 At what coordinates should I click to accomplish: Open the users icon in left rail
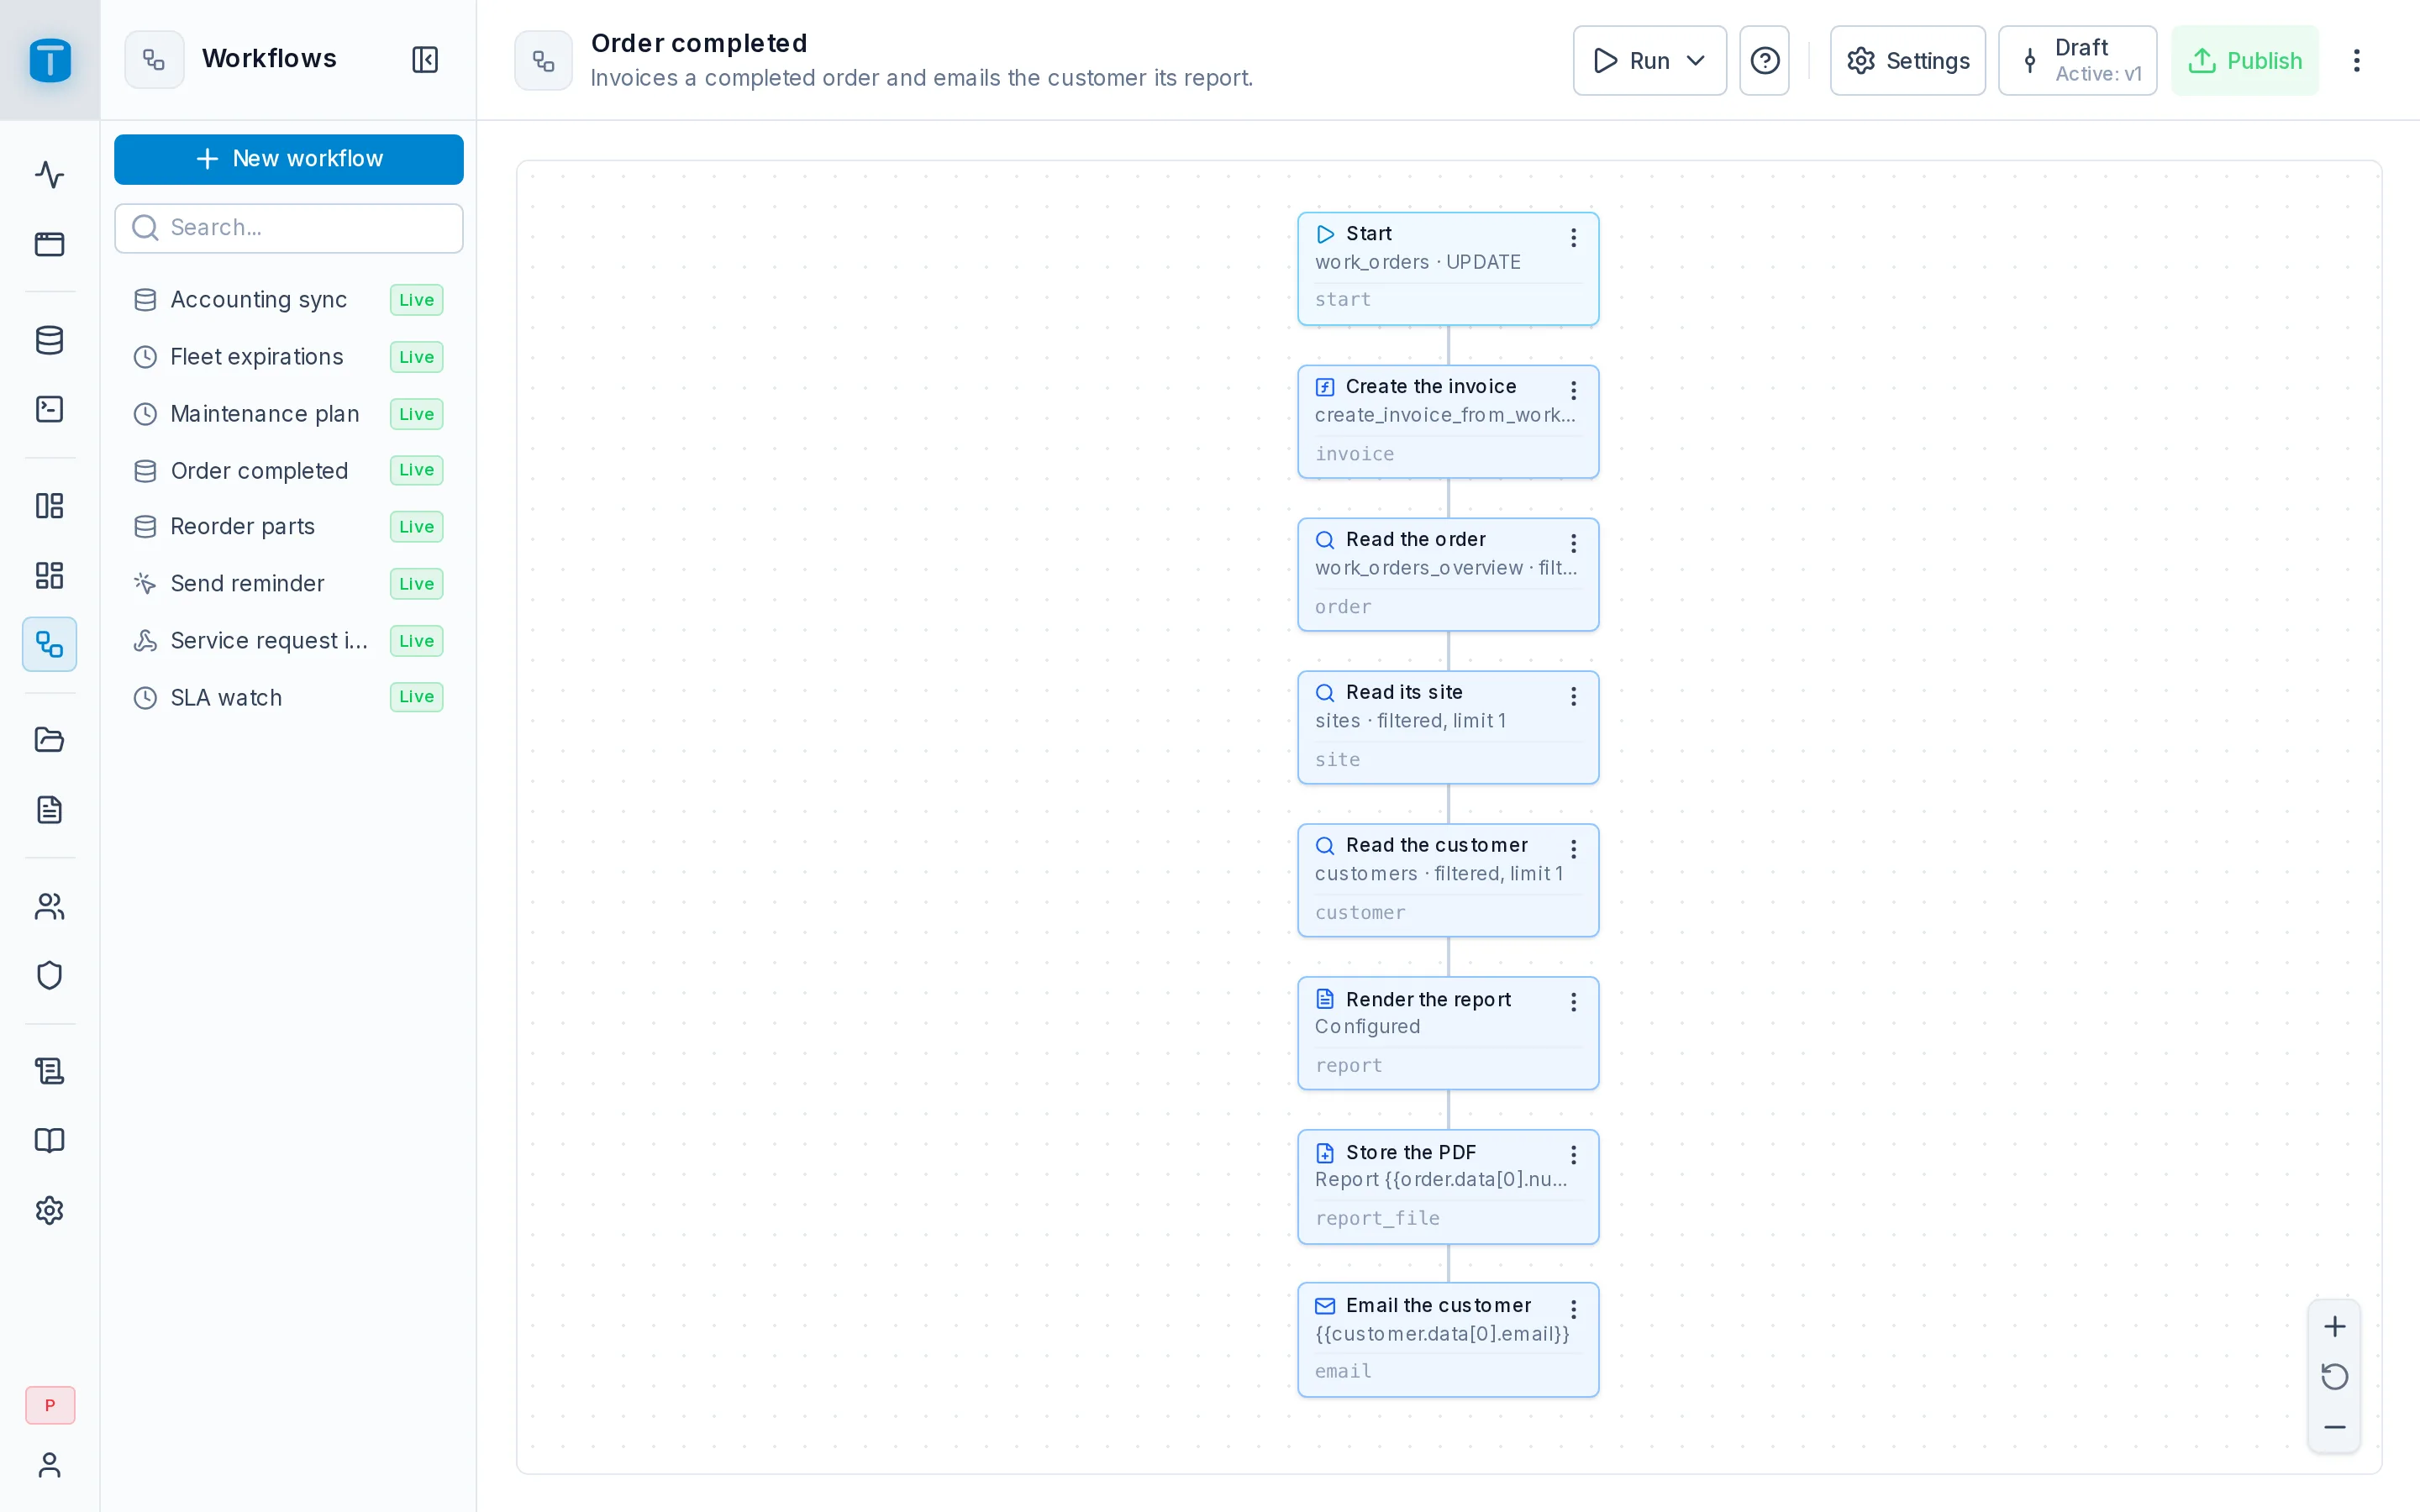click(x=49, y=906)
